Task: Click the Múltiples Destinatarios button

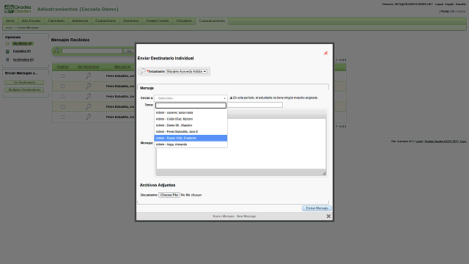Action: tap(24, 89)
